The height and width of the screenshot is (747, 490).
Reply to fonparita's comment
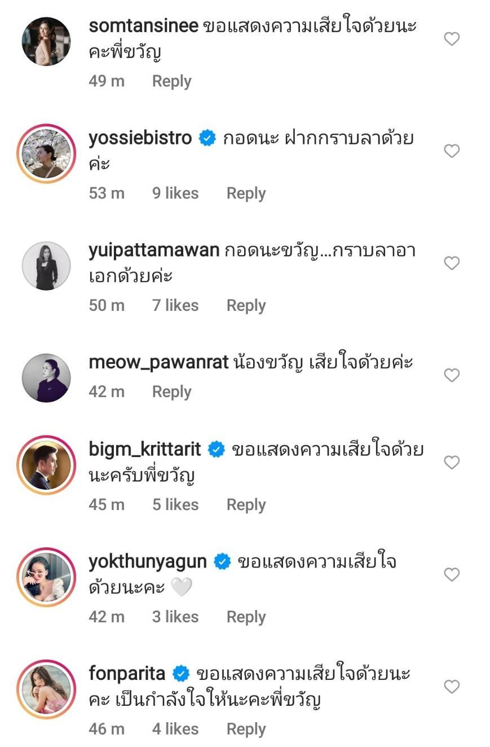tap(246, 729)
